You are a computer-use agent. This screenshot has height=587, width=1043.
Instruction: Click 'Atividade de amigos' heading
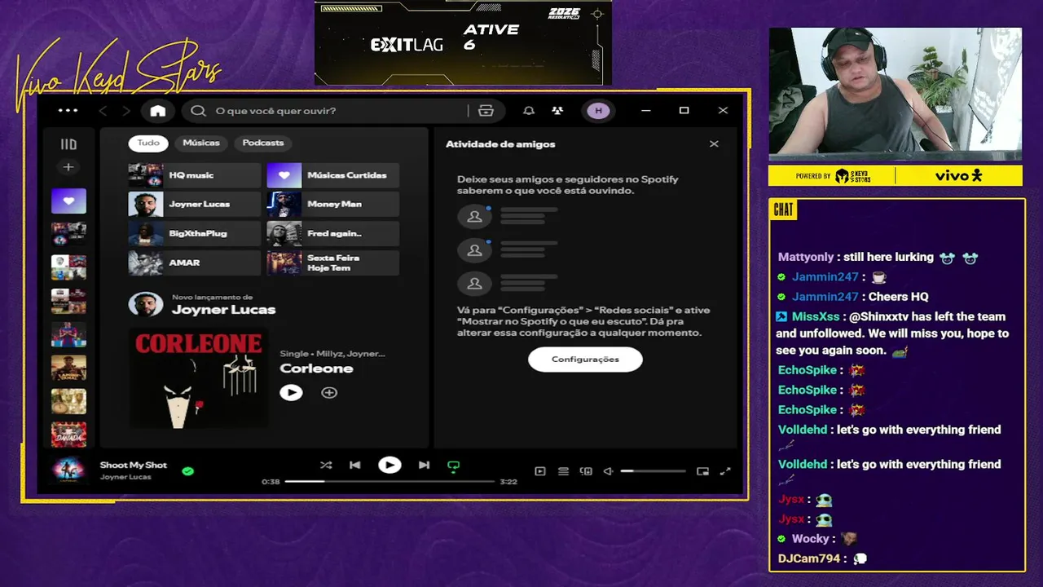(500, 144)
